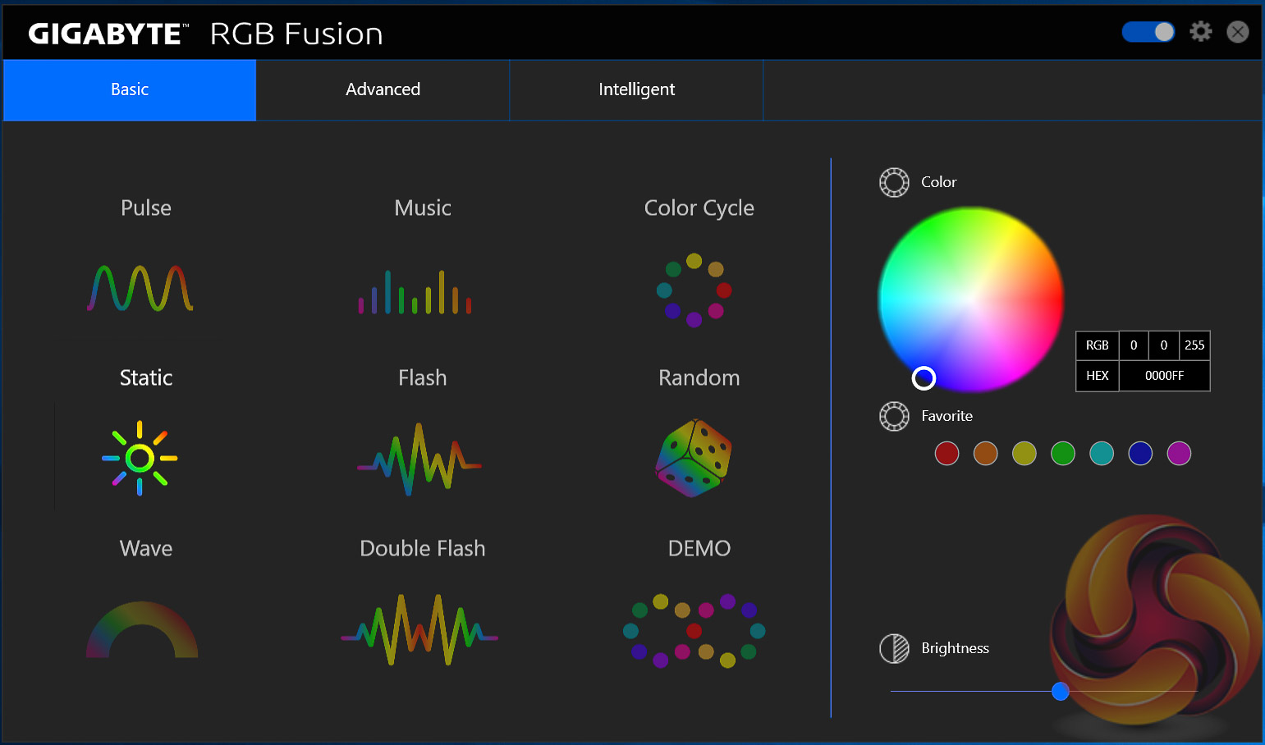Click the Favorite ring icon
1265x745 pixels.
(894, 416)
